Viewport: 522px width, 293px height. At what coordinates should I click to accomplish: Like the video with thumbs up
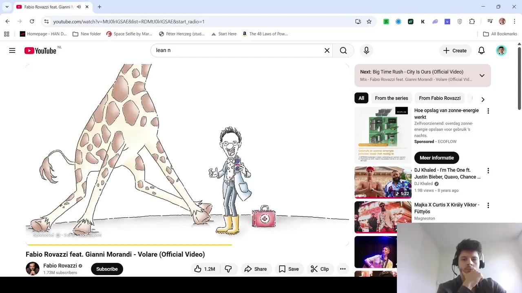tap(204, 269)
